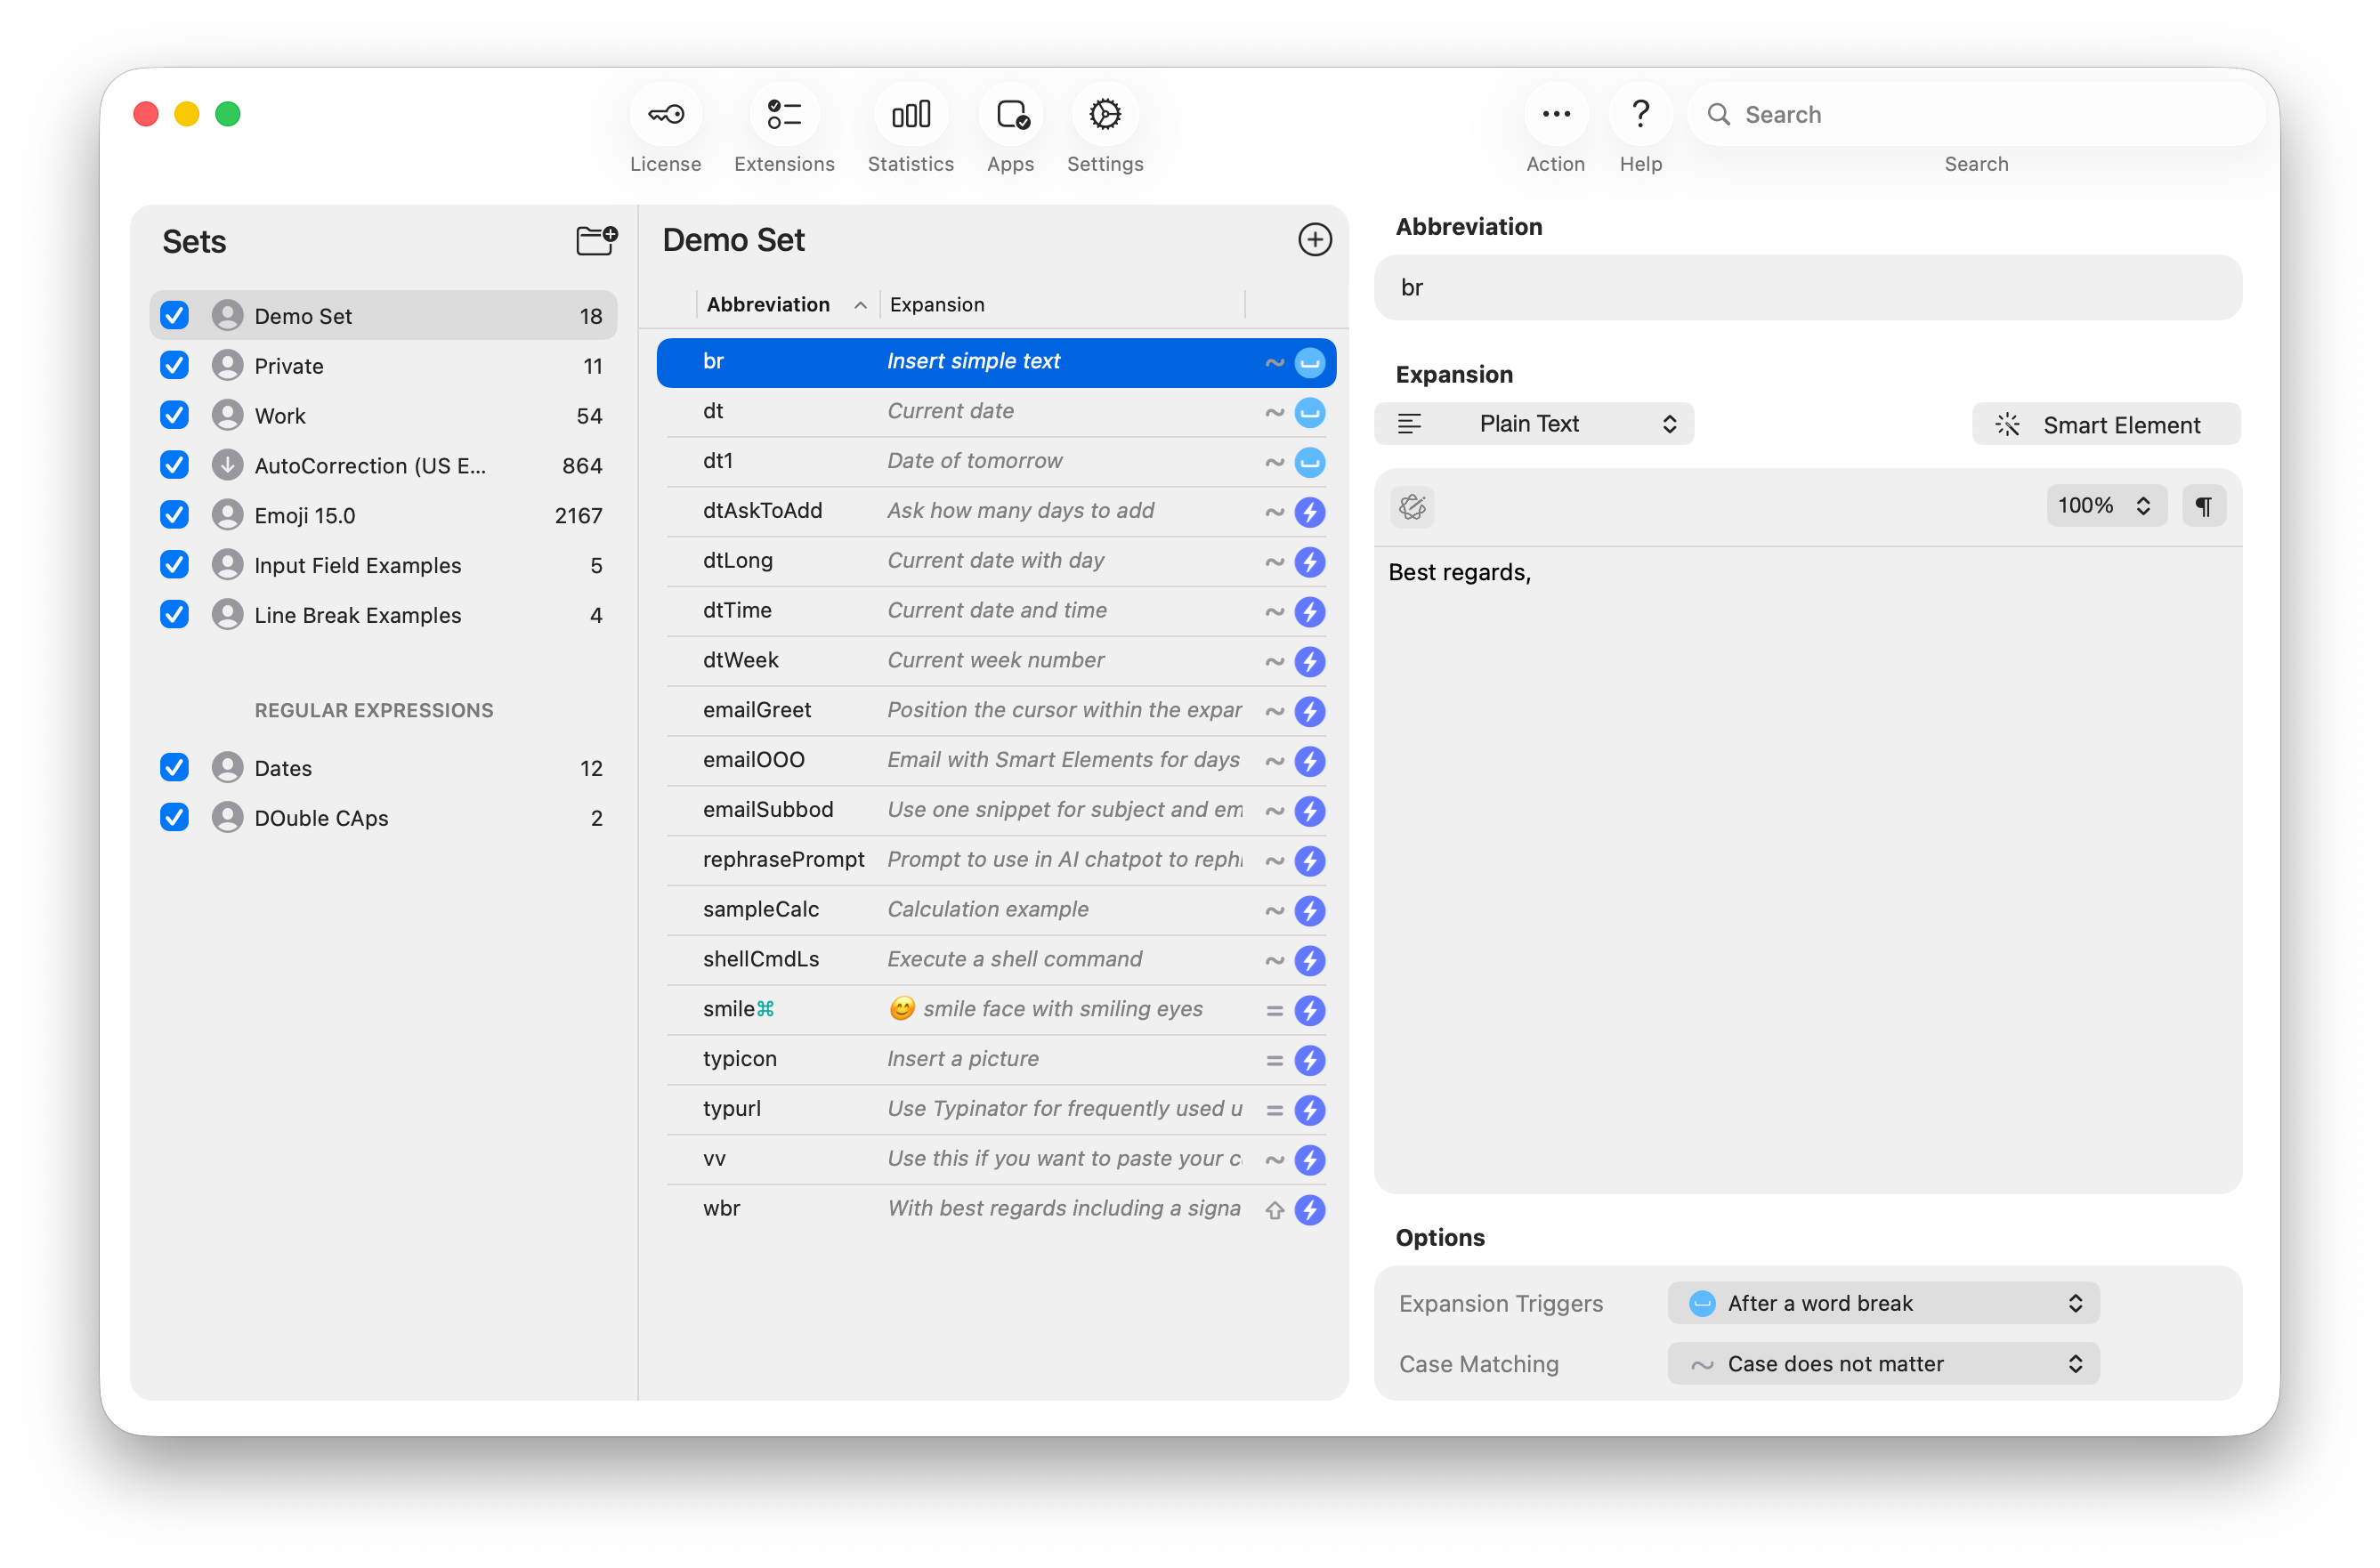Open the Statistics bar chart icon
The image size is (2380, 1568).
pos(910,115)
